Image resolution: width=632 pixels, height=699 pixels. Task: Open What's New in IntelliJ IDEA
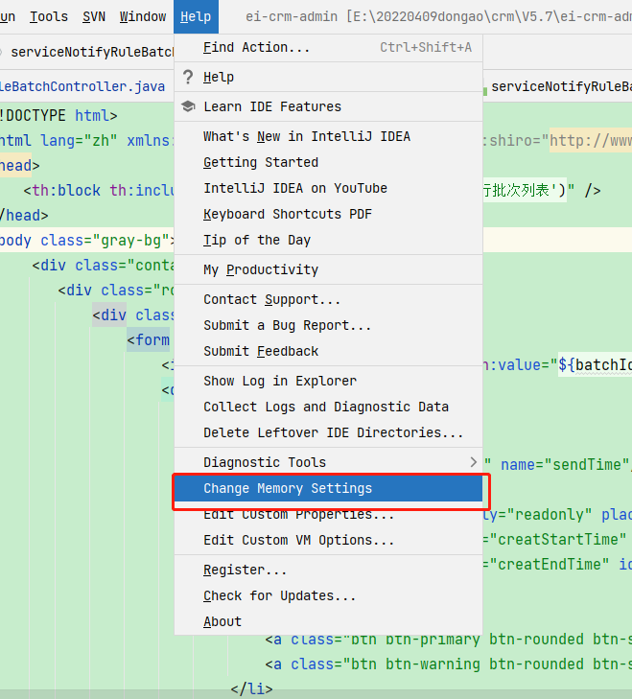point(328,136)
